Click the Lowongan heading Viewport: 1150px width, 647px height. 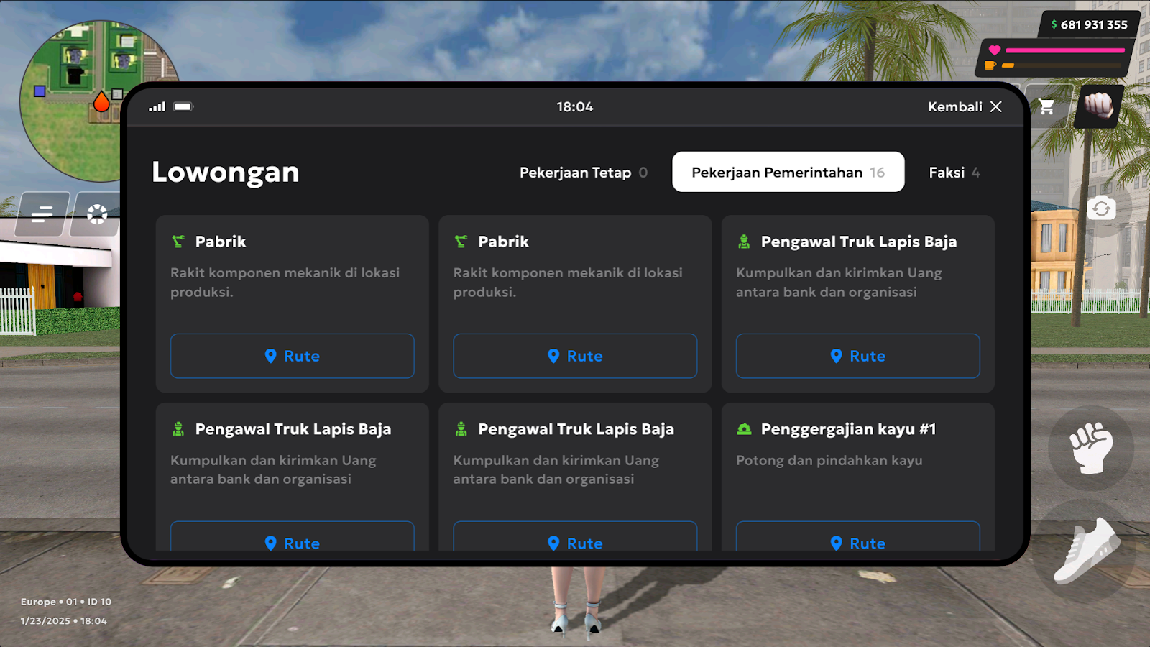(226, 173)
